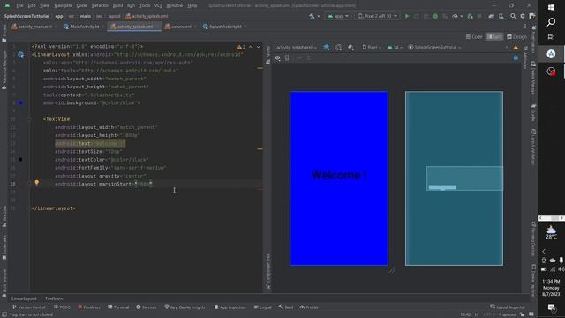565x318 pixels.
Task: Click the Make Project hammer icon
Action: pyautogui.click(x=312, y=16)
